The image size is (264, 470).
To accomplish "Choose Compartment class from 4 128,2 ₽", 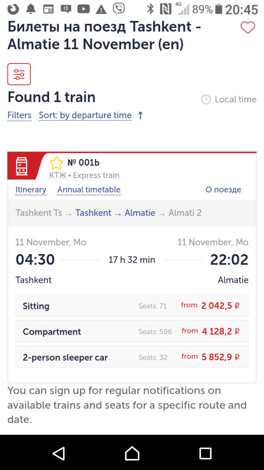I will (132, 331).
